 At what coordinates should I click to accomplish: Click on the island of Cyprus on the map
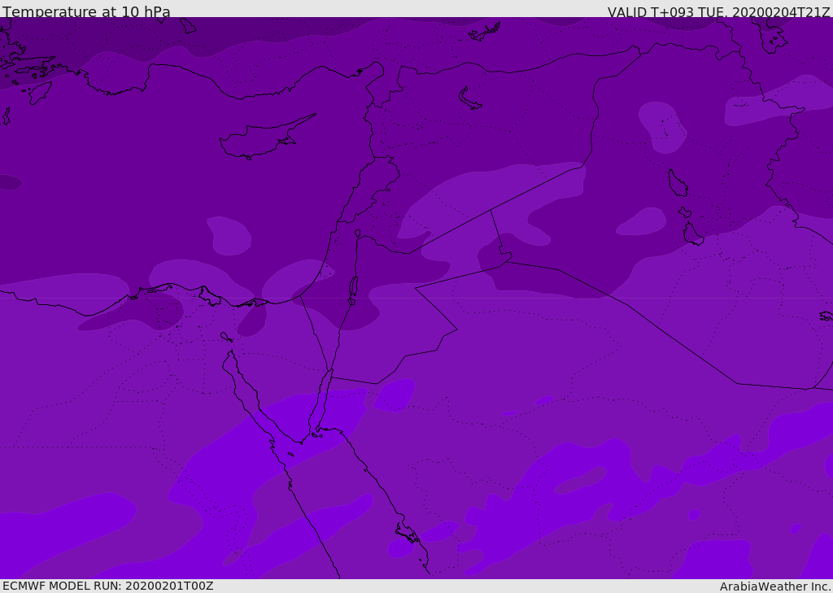(260, 140)
